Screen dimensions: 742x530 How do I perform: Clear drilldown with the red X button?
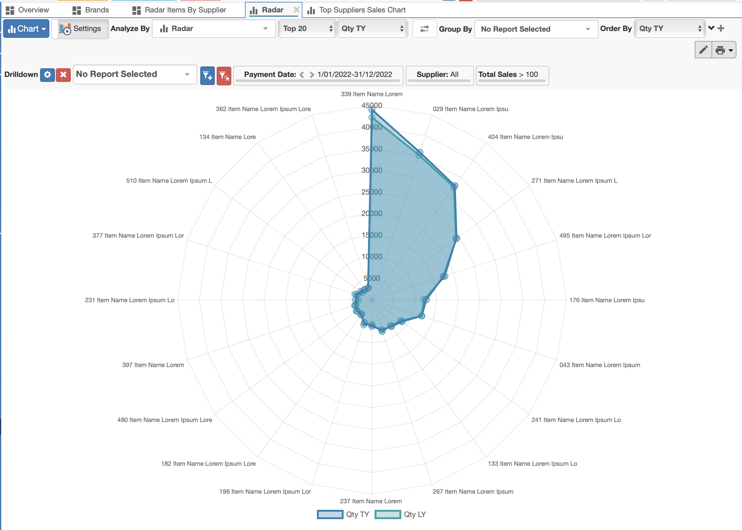63,75
